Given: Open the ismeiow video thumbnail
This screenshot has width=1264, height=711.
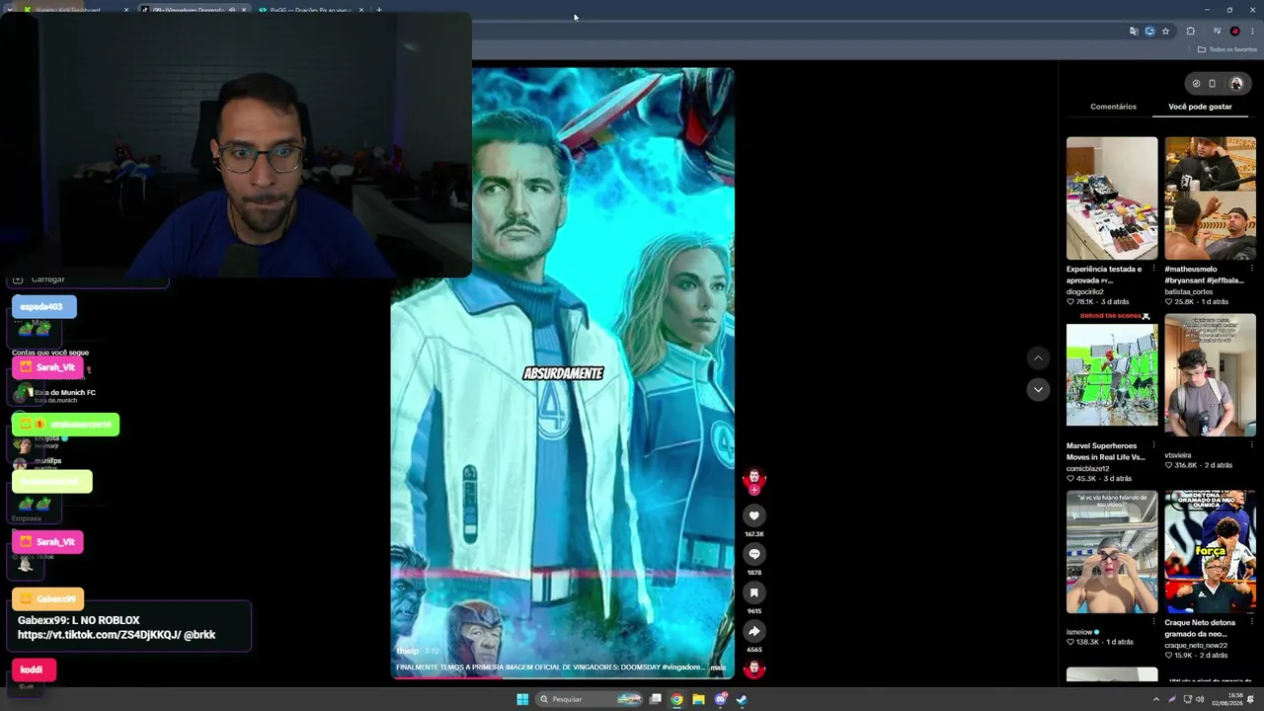Looking at the screenshot, I should (1112, 552).
